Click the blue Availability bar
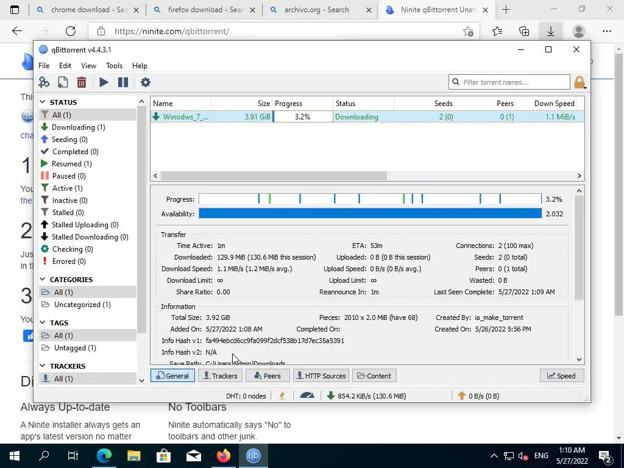The image size is (624, 468). (x=370, y=214)
